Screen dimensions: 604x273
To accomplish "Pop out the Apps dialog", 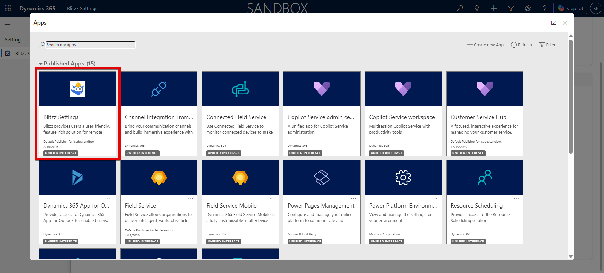I will (554, 23).
